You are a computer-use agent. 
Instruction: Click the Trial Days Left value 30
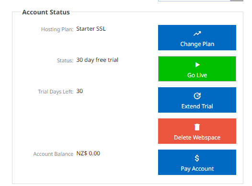pyautogui.click(x=80, y=91)
